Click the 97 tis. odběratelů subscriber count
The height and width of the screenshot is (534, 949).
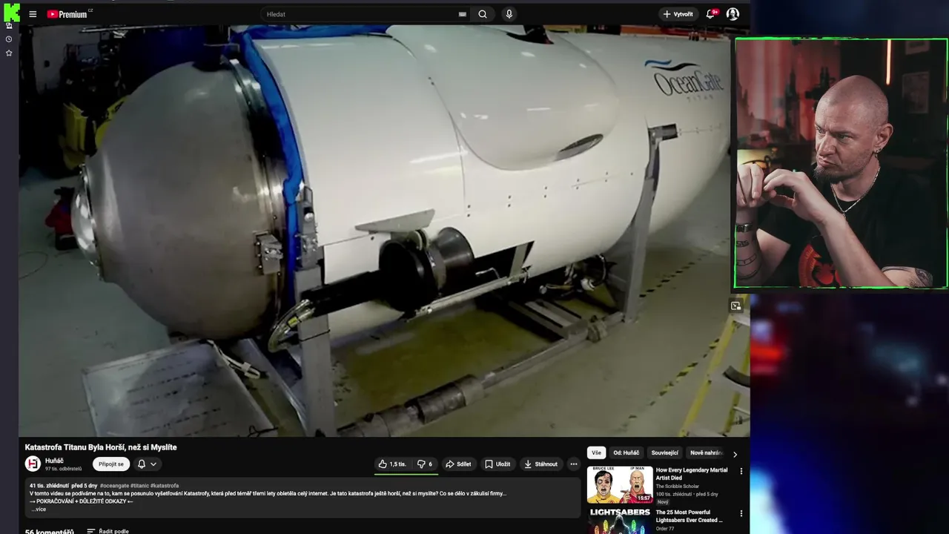[x=64, y=469]
